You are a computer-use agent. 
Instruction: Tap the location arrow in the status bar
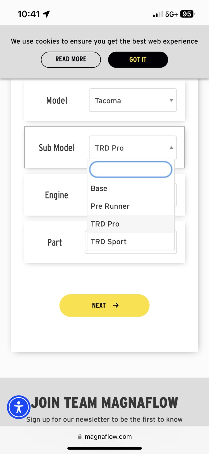[x=47, y=14]
